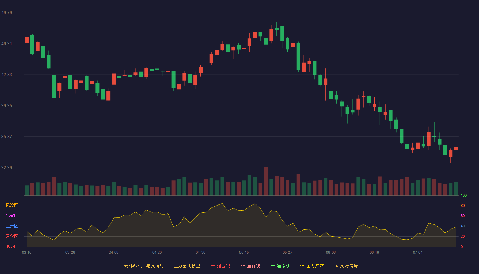Toggle the 强撑线 legend entry

(280, 266)
